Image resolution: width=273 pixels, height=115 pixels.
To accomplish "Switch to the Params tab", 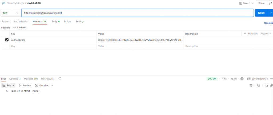I will point(6,21).
